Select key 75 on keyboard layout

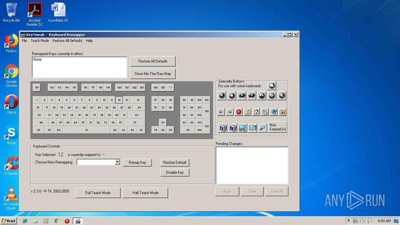click(x=156, y=100)
